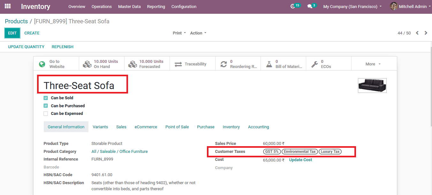Open conversations chat icon with 3 badge
The height and width of the screenshot is (195, 432).
(x=310, y=6)
